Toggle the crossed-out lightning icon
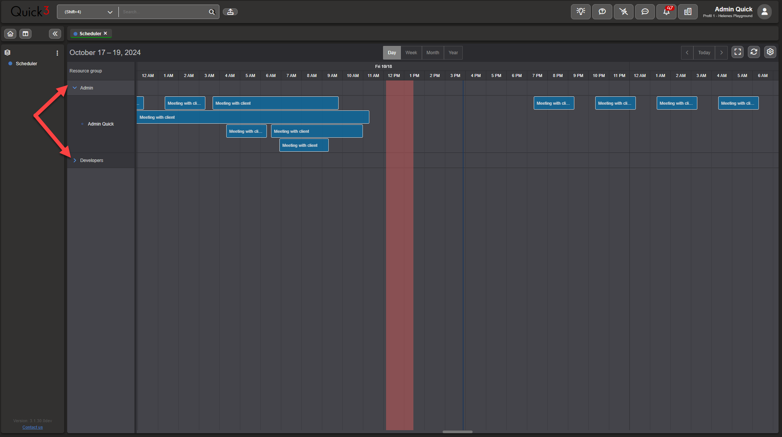This screenshot has height=437, width=782. coord(623,12)
